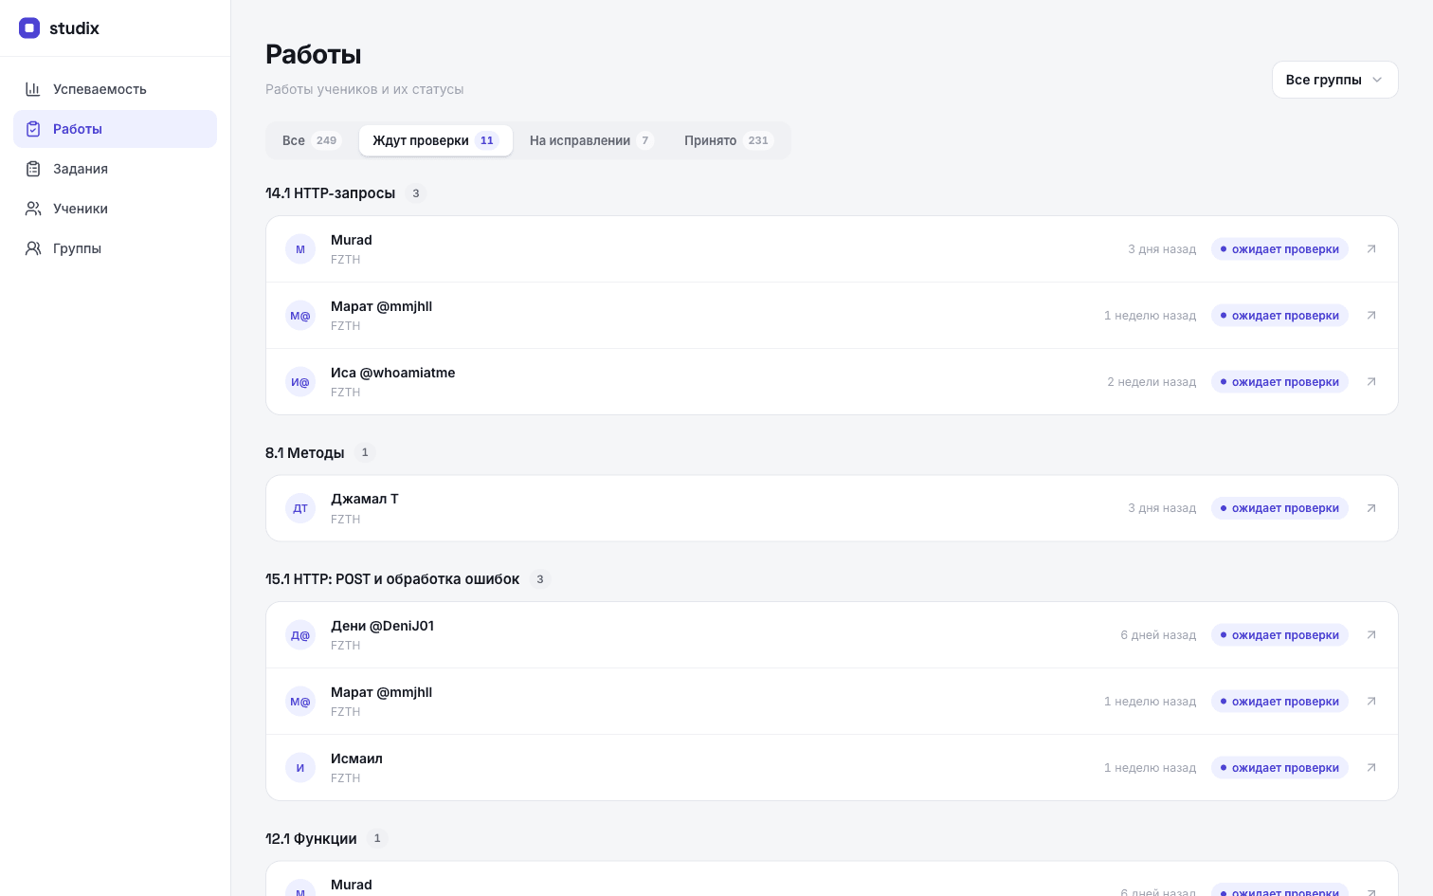Click Дени's ожидает проверки status badge
This screenshot has width=1433, height=896.
[1279, 635]
